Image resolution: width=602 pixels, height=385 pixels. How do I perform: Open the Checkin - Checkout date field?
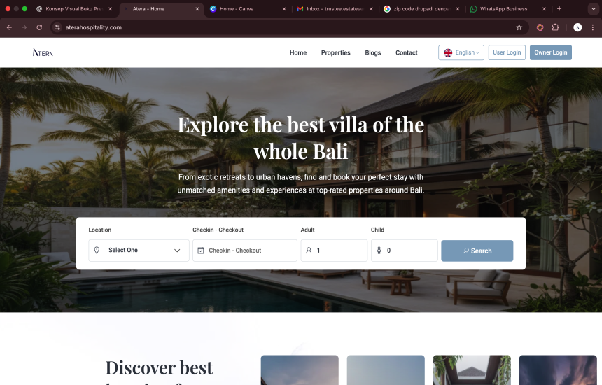[x=245, y=251]
